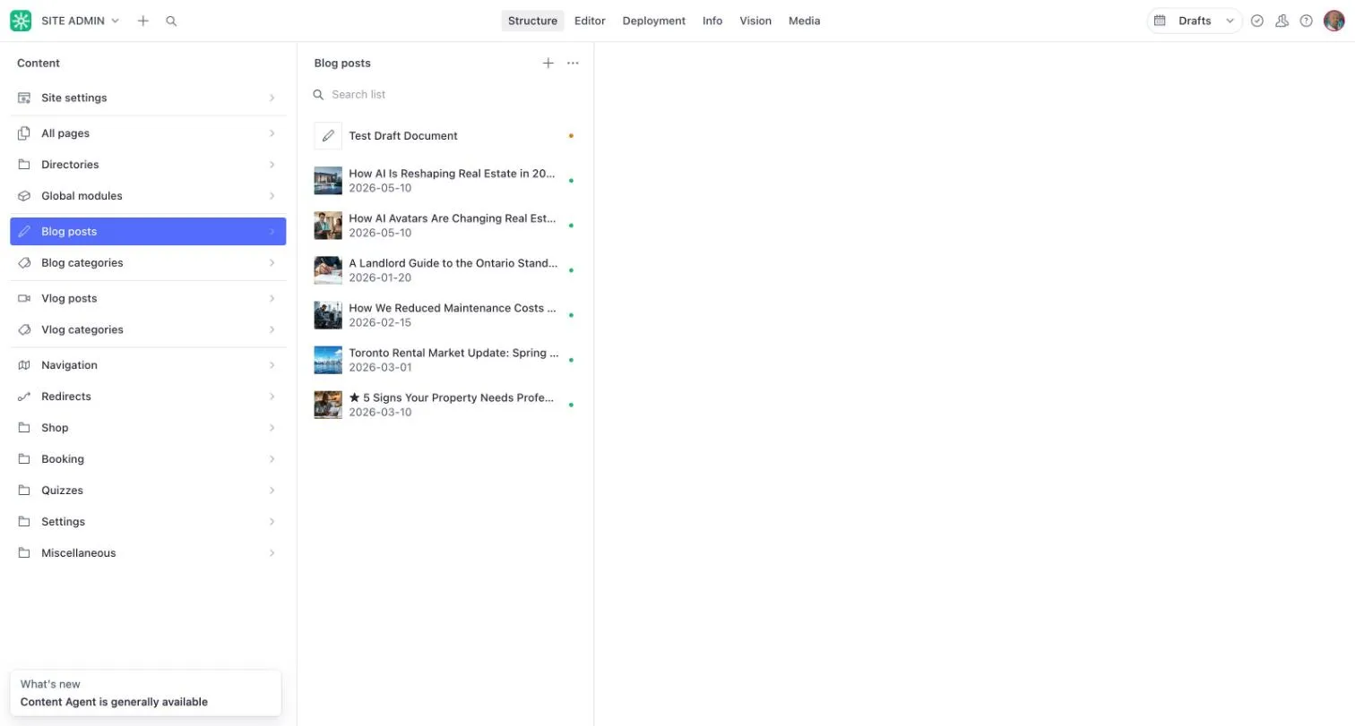Open How AI Avatars Are Changing post

point(444,226)
